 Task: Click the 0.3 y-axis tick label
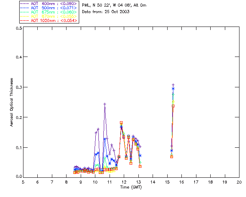click(19, 87)
